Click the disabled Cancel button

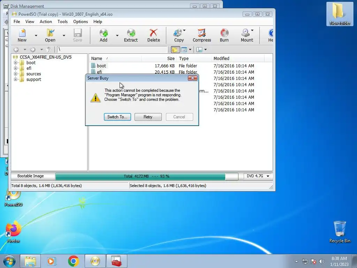(x=180, y=117)
